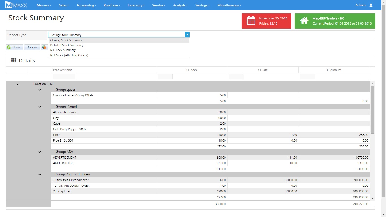Open the Options button
Image resolution: width=386 pixels, height=217 pixels.
tap(32, 47)
